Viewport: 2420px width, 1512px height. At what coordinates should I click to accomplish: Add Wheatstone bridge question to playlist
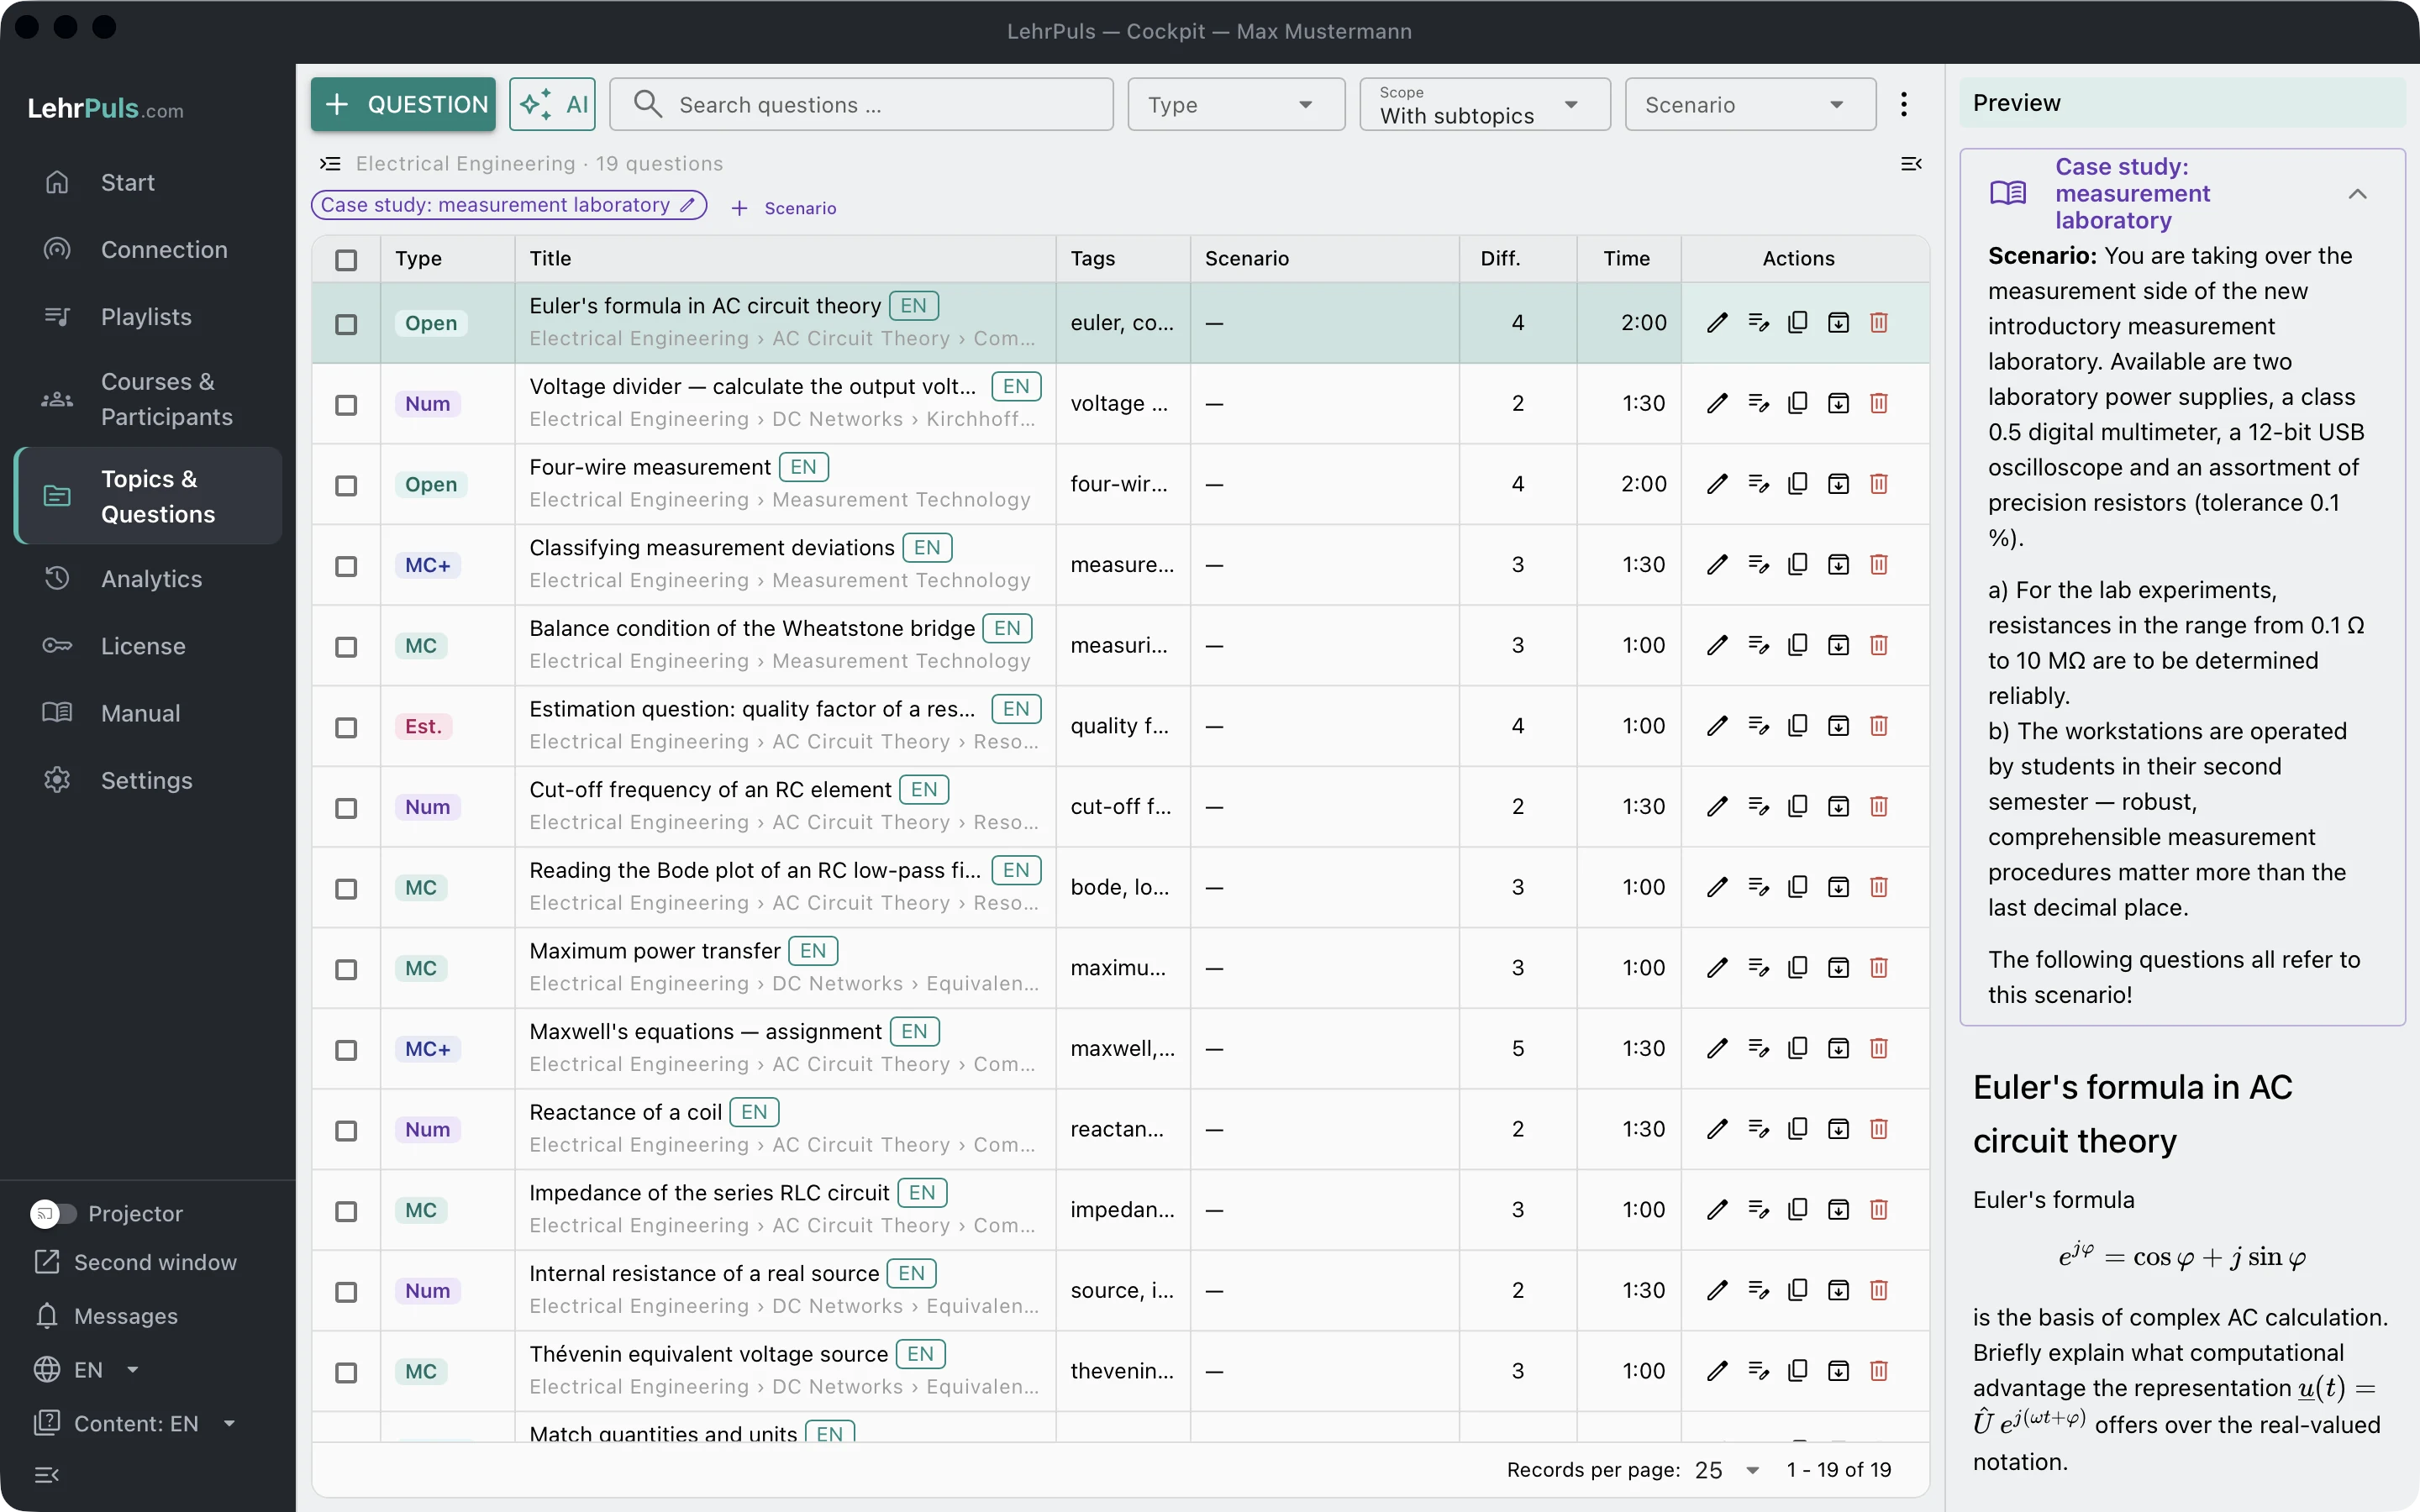click(1758, 645)
